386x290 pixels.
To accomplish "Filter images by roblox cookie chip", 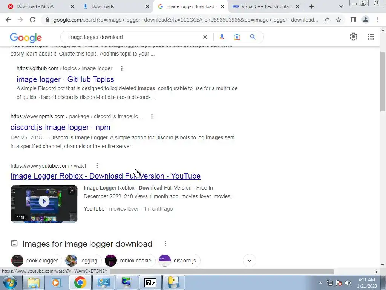I will click(x=130, y=261).
